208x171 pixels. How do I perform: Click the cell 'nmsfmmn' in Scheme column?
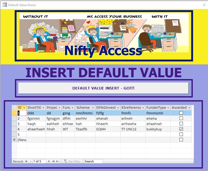pyautogui.click(x=85, y=113)
